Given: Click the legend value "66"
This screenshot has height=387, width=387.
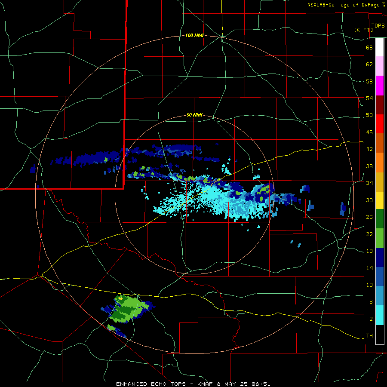Looking at the screenshot, I should pyautogui.click(x=369, y=47).
